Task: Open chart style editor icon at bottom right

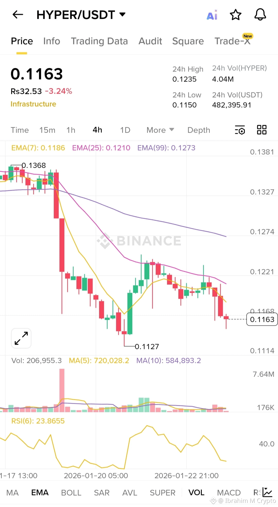Action: (x=267, y=492)
